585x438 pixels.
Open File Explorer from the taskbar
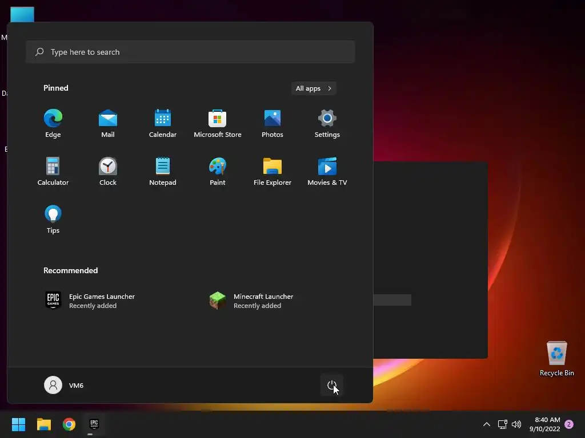(43, 424)
